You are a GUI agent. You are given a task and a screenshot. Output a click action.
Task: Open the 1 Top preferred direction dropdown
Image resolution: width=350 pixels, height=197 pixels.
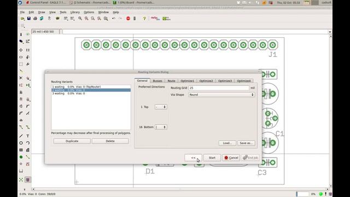161,107
